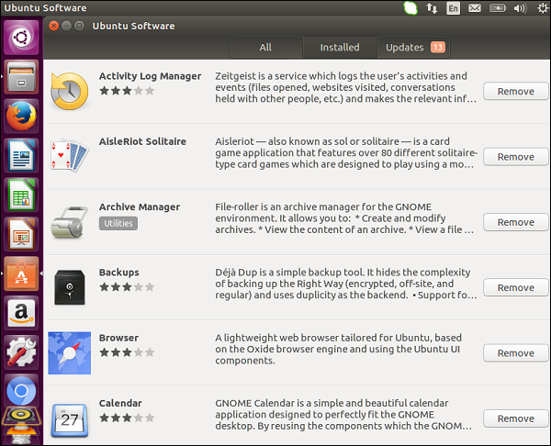Remove the Backups application
Viewport: 551px width, 446px height.
coord(515,287)
